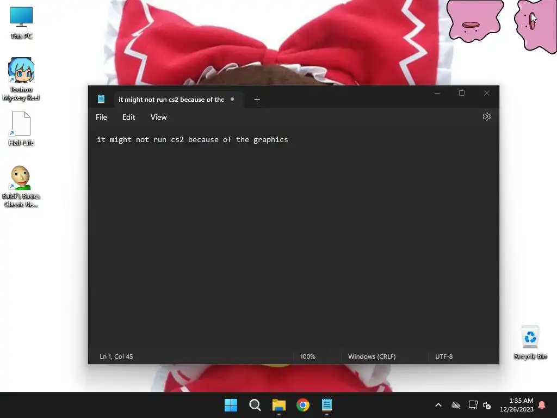This screenshot has height=418, width=557.
Task: Open Google Chrome from the taskbar
Action: (x=303, y=405)
